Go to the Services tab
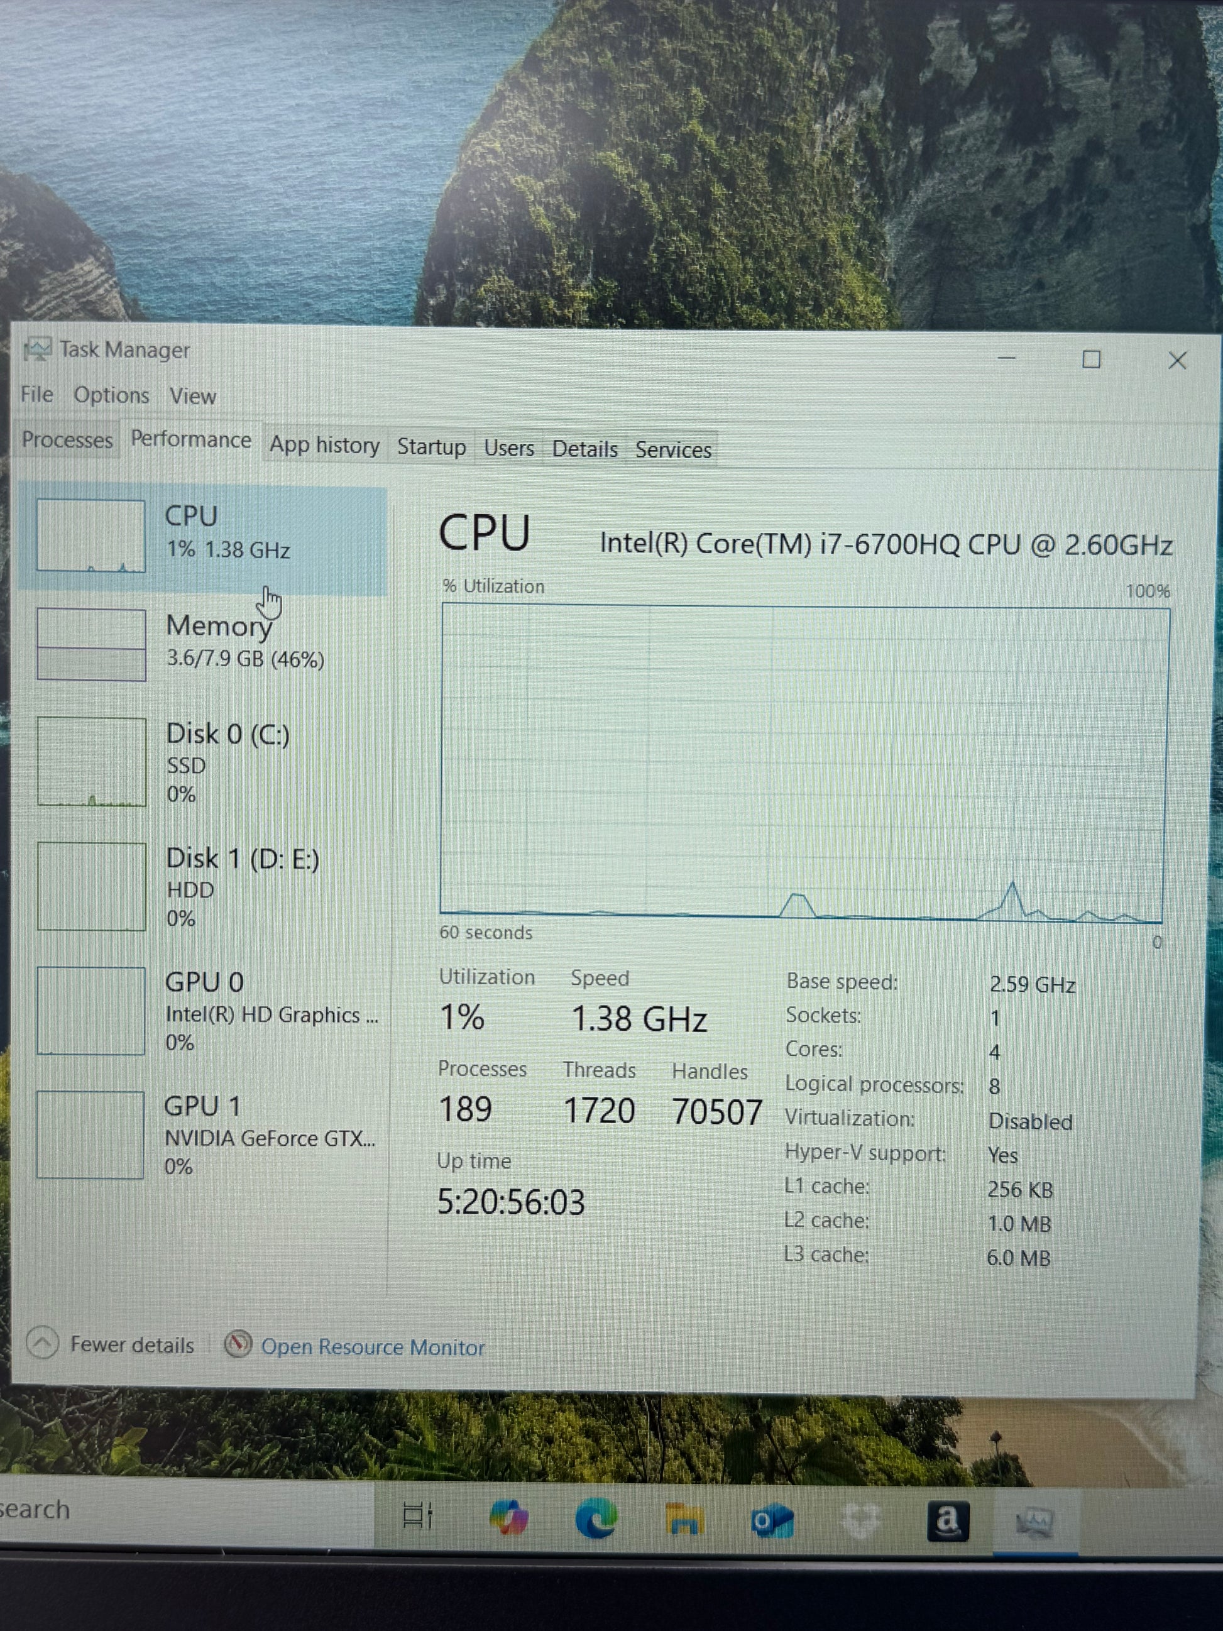 673,450
